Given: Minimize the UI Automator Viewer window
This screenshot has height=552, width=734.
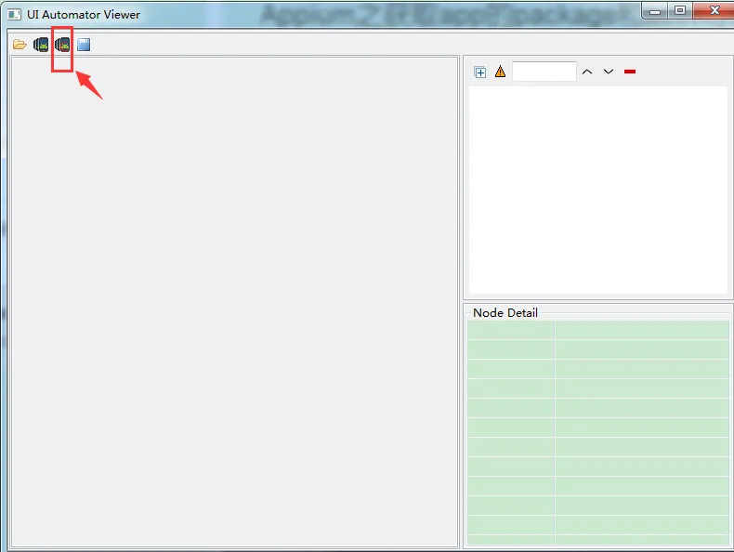Looking at the screenshot, I should click(x=655, y=11).
